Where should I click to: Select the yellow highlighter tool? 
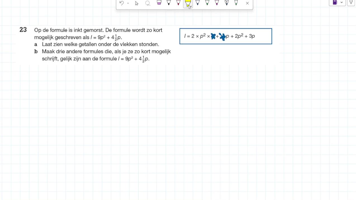(x=188, y=3)
